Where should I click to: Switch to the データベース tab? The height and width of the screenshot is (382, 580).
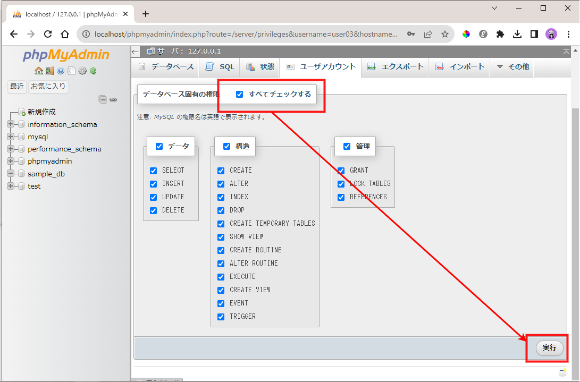[x=166, y=67]
